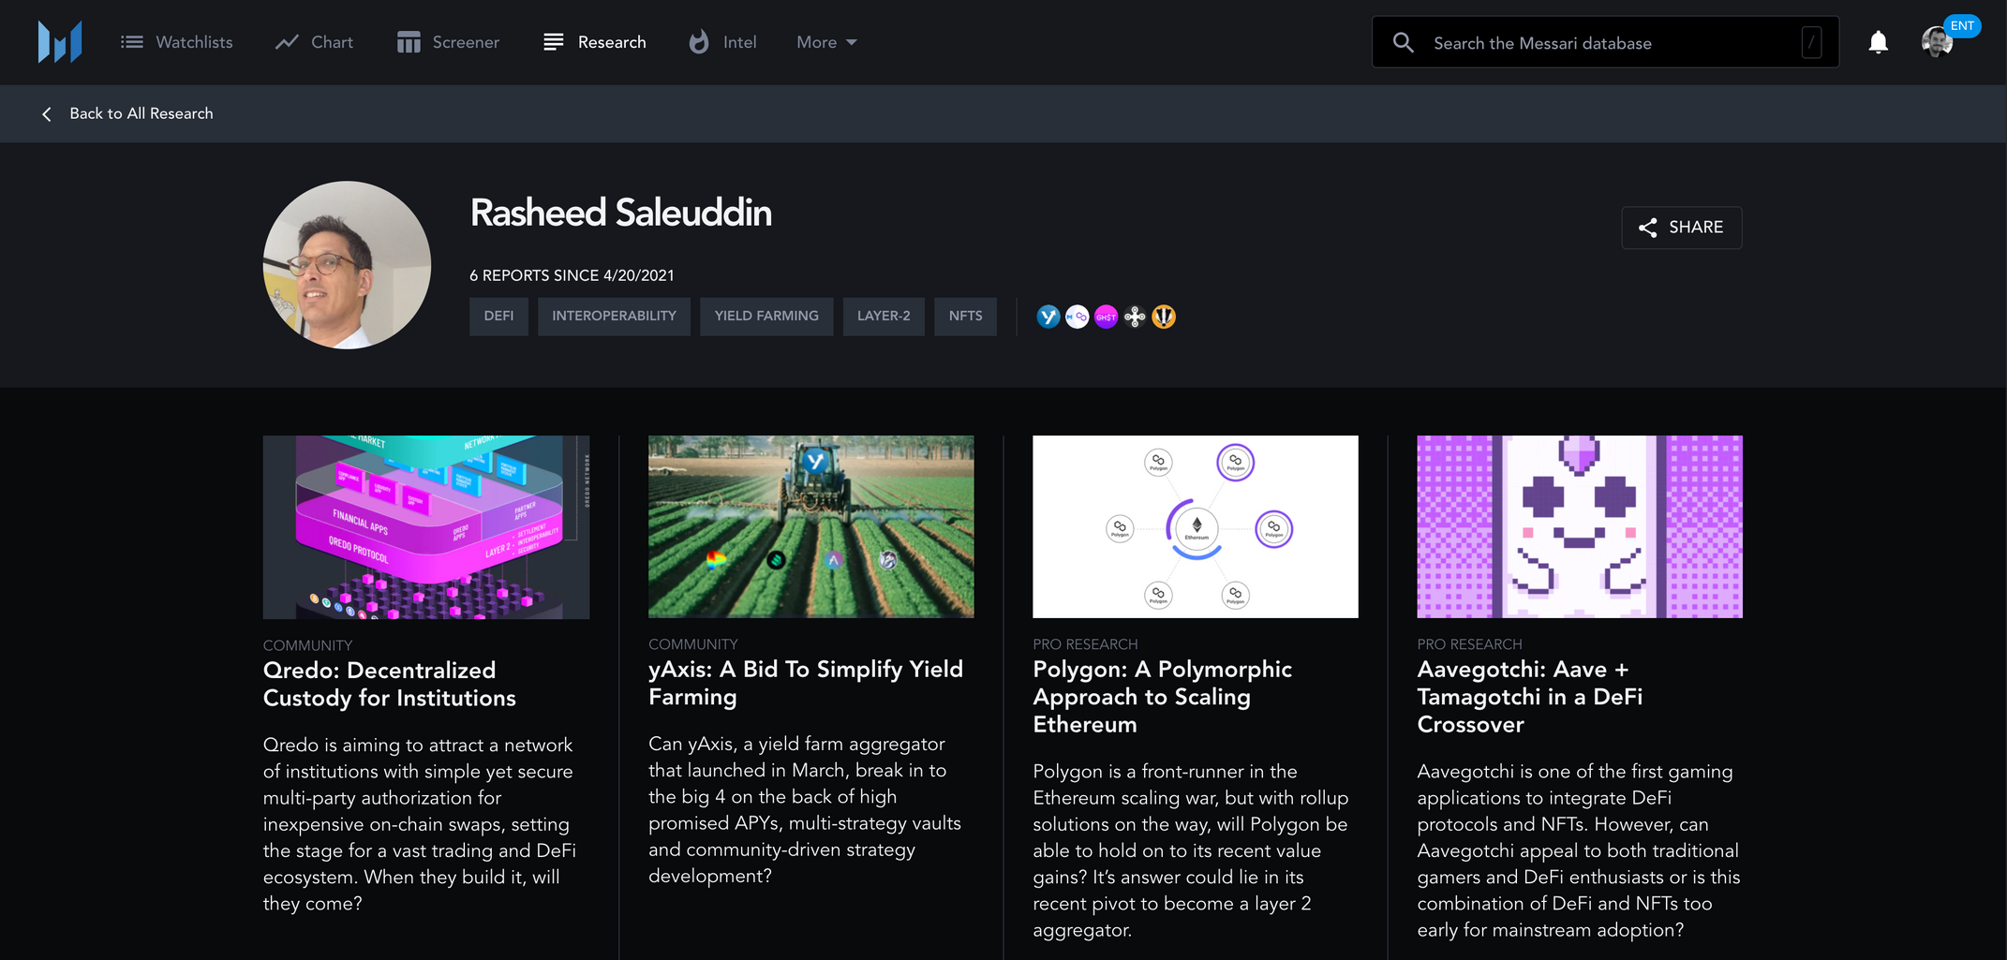
Task: Click the back chevron arrow icon
Action: (x=47, y=113)
